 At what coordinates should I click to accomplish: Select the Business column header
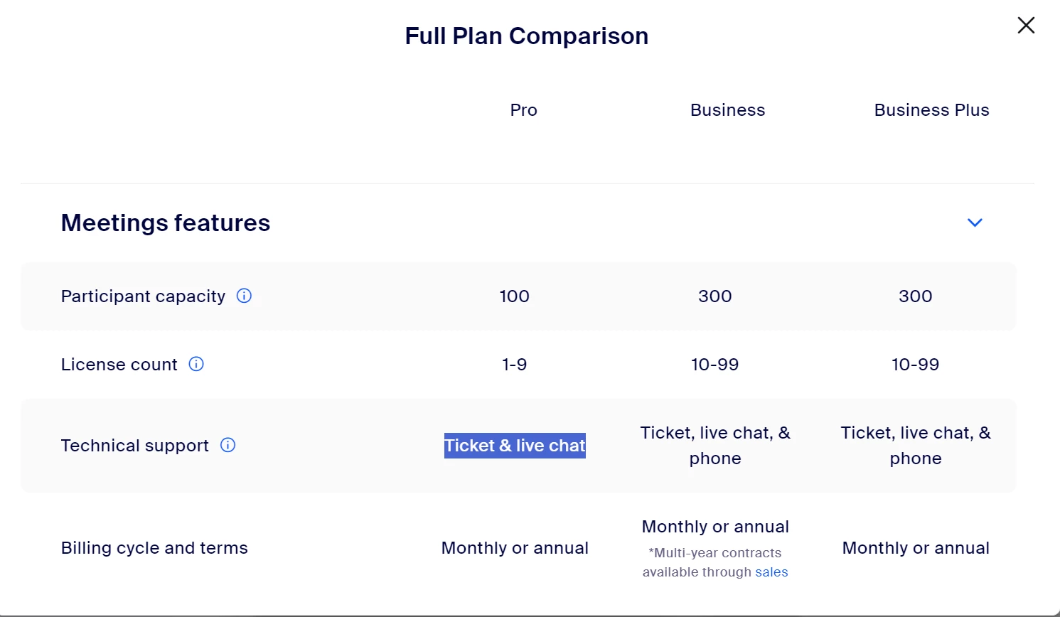727,110
